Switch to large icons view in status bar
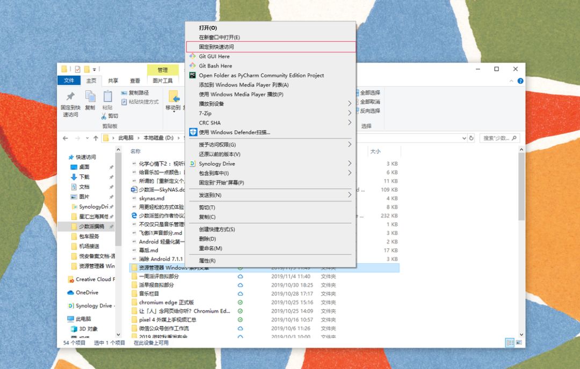This screenshot has height=369, width=580. 519,343
